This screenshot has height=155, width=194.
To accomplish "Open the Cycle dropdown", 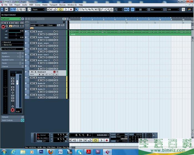I will (43, 25).
